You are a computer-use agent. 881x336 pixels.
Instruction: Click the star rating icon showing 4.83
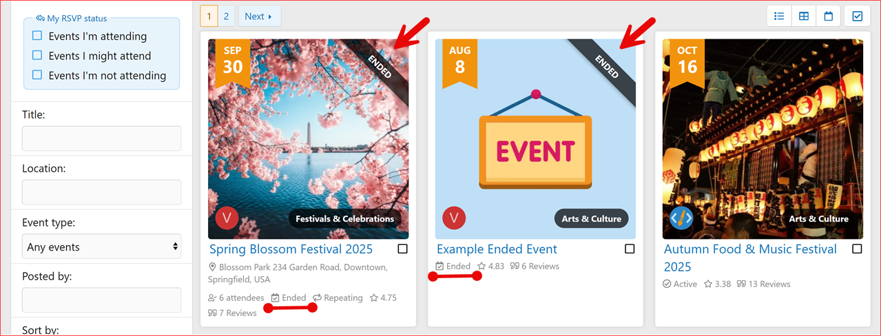481,266
